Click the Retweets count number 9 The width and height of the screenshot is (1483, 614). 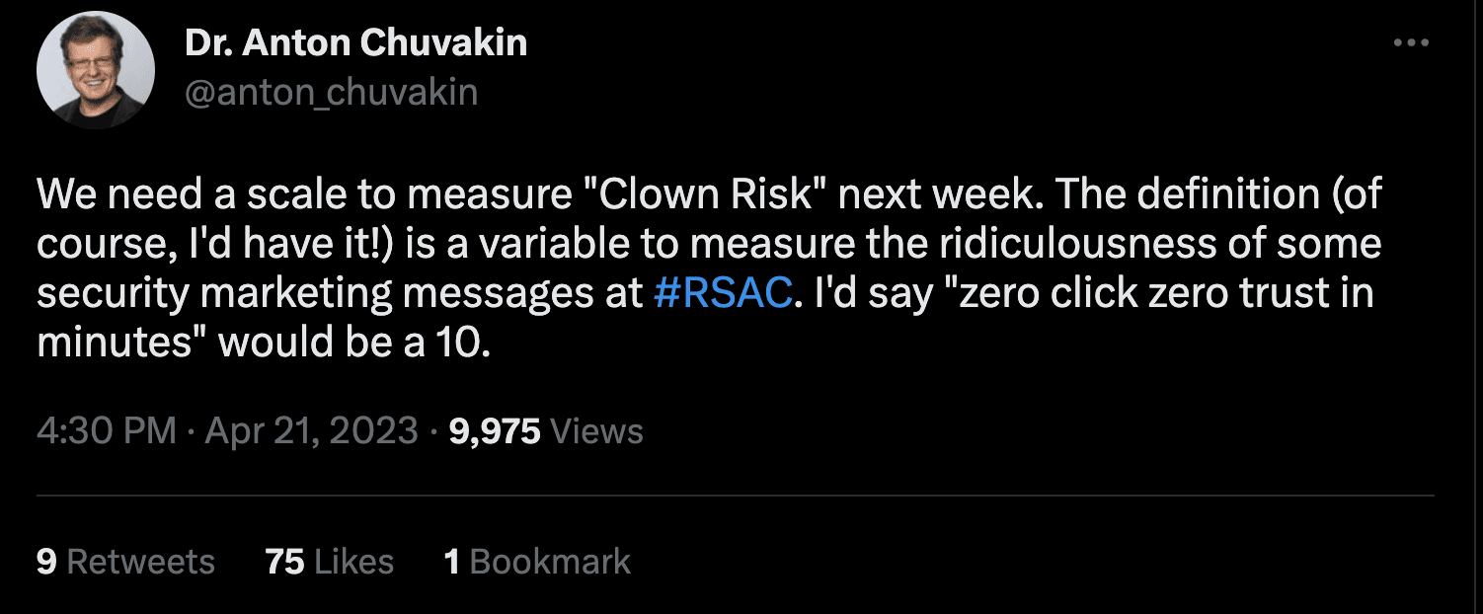tap(46, 562)
